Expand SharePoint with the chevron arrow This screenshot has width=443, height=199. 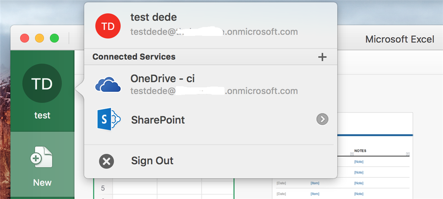pyautogui.click(x=322, y=119)
